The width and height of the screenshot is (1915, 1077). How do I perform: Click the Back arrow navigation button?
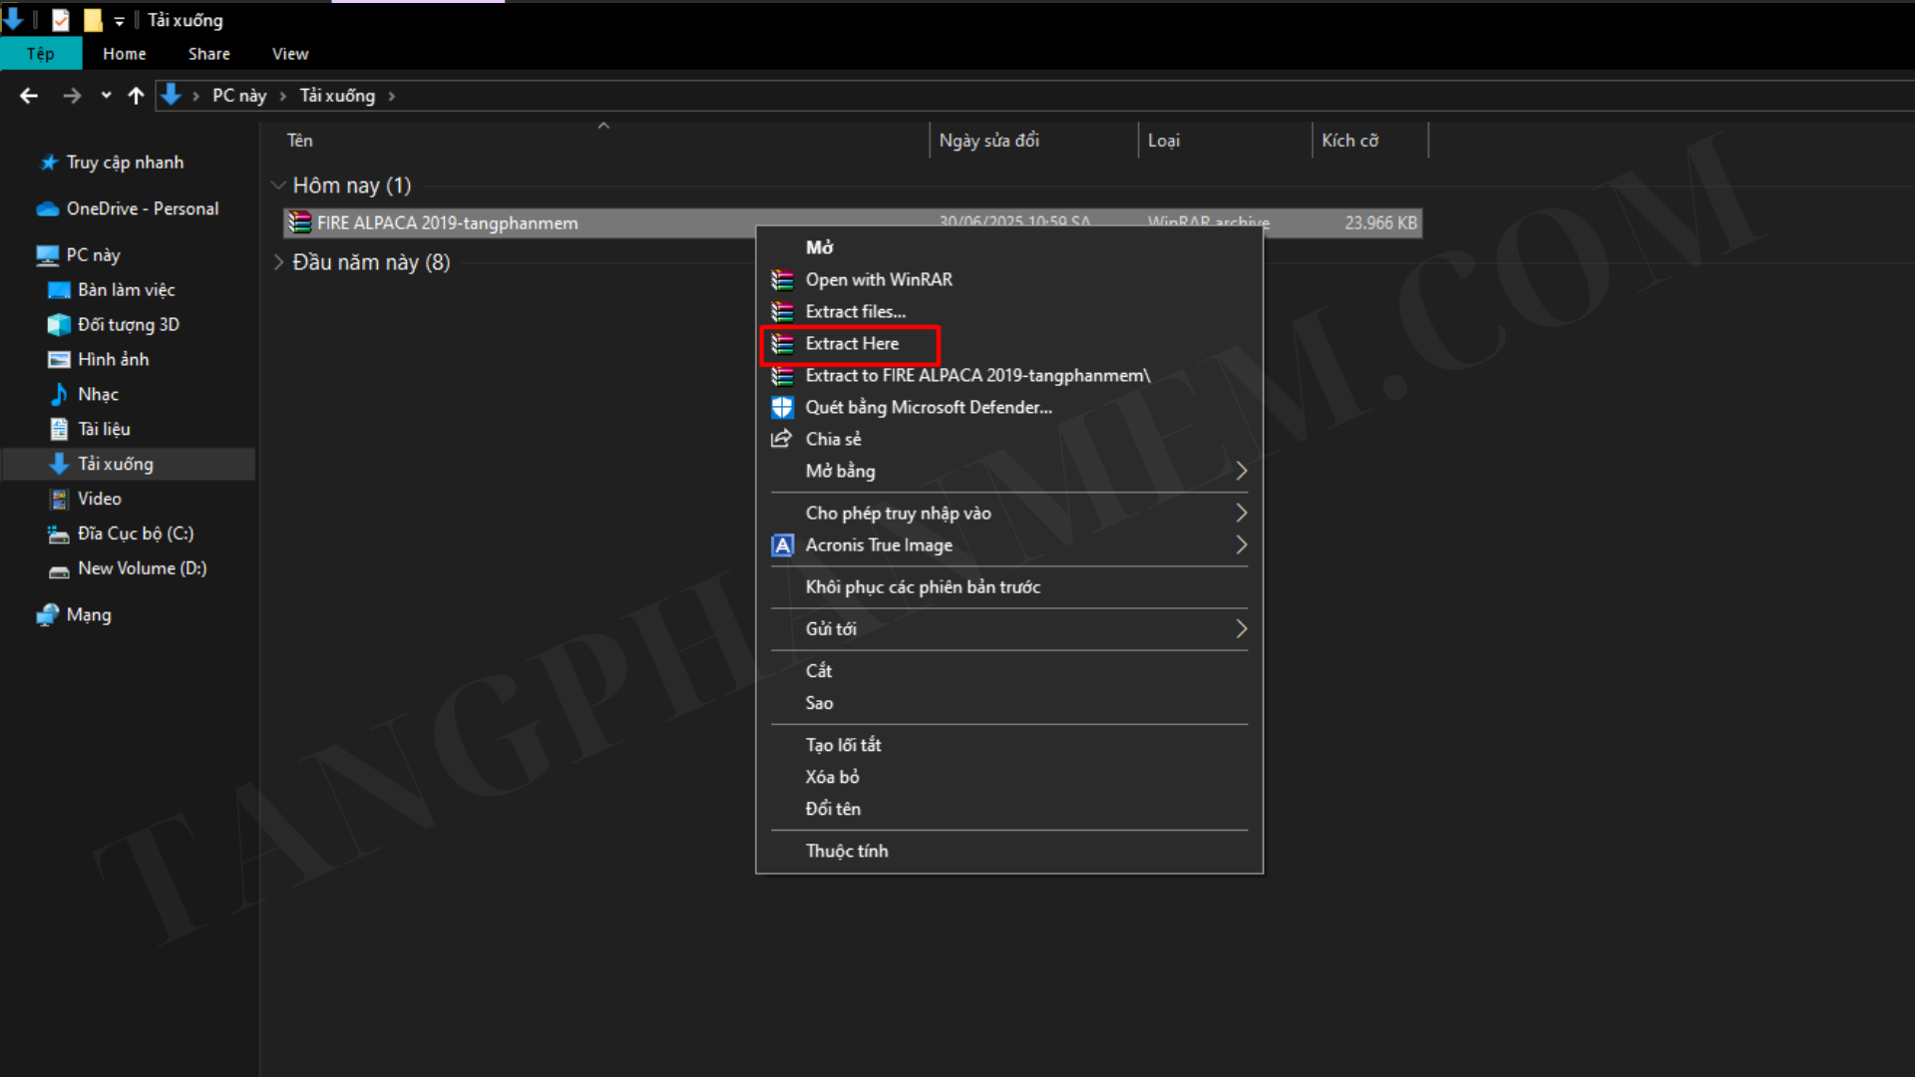29,96
